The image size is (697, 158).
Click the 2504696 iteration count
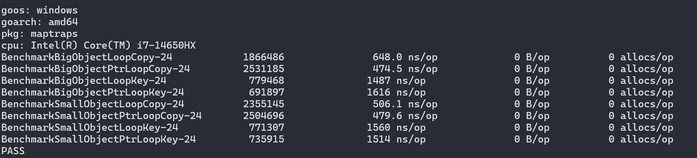coord(264,116)
